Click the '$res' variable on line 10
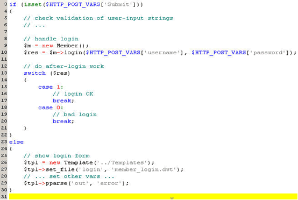 tap(31, 53)
